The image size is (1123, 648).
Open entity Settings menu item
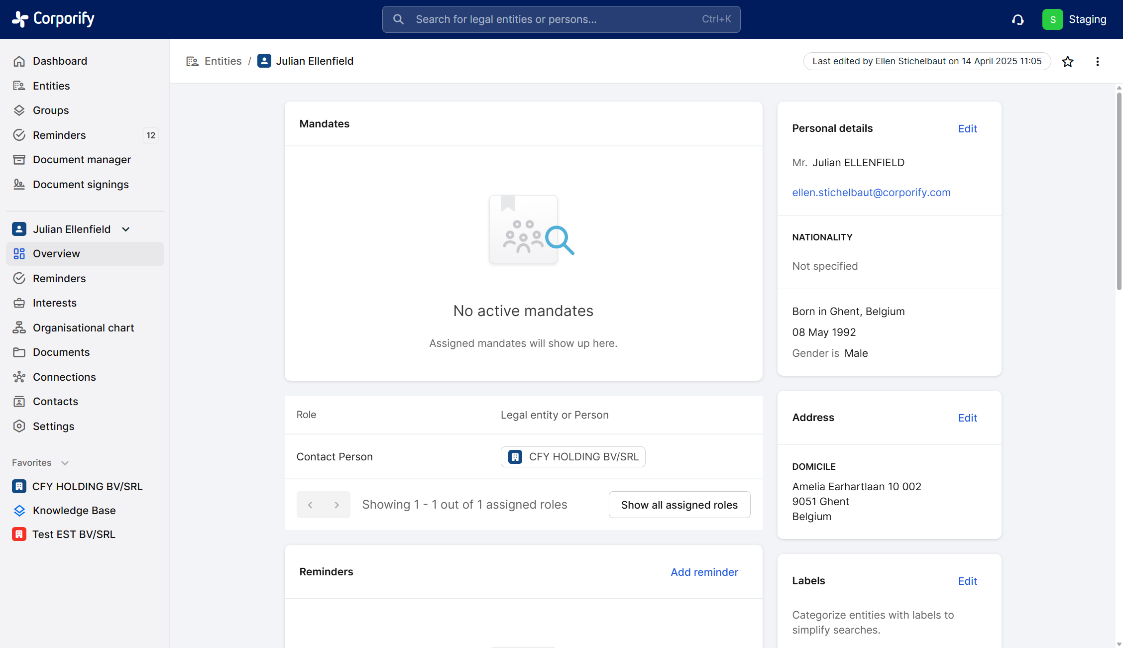click(x=53, y=426)
